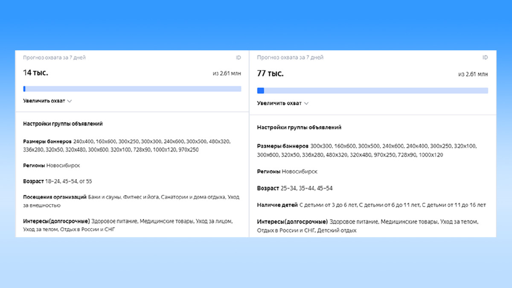Click "Прогноз охвата за 7 дней" above 14 тыс.
Viewport: 512px width, 288px height.
(x=54, y=58)
